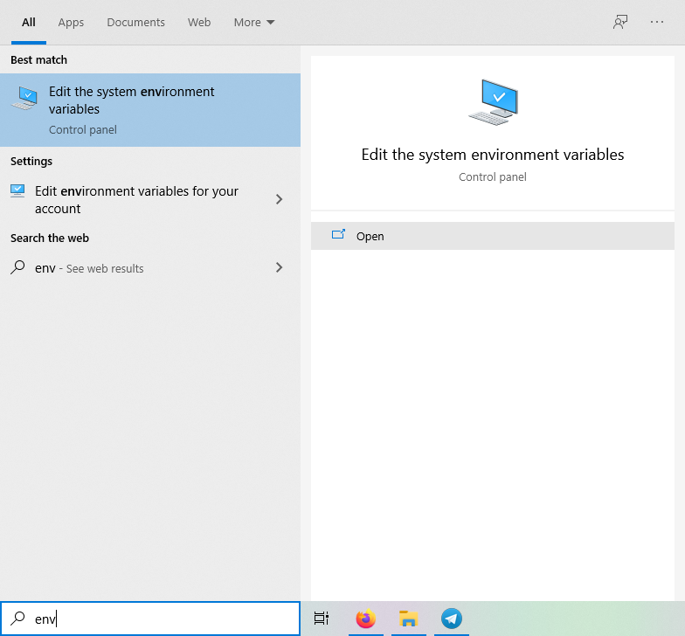Click the search feedback person icon
The height and width of the screenshot is (636, 685).
[620, 22]
